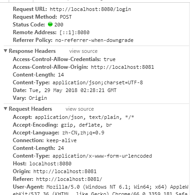Click the Accept header value
The height and width of the screenshot is (195, 190).
coord(84,117)
